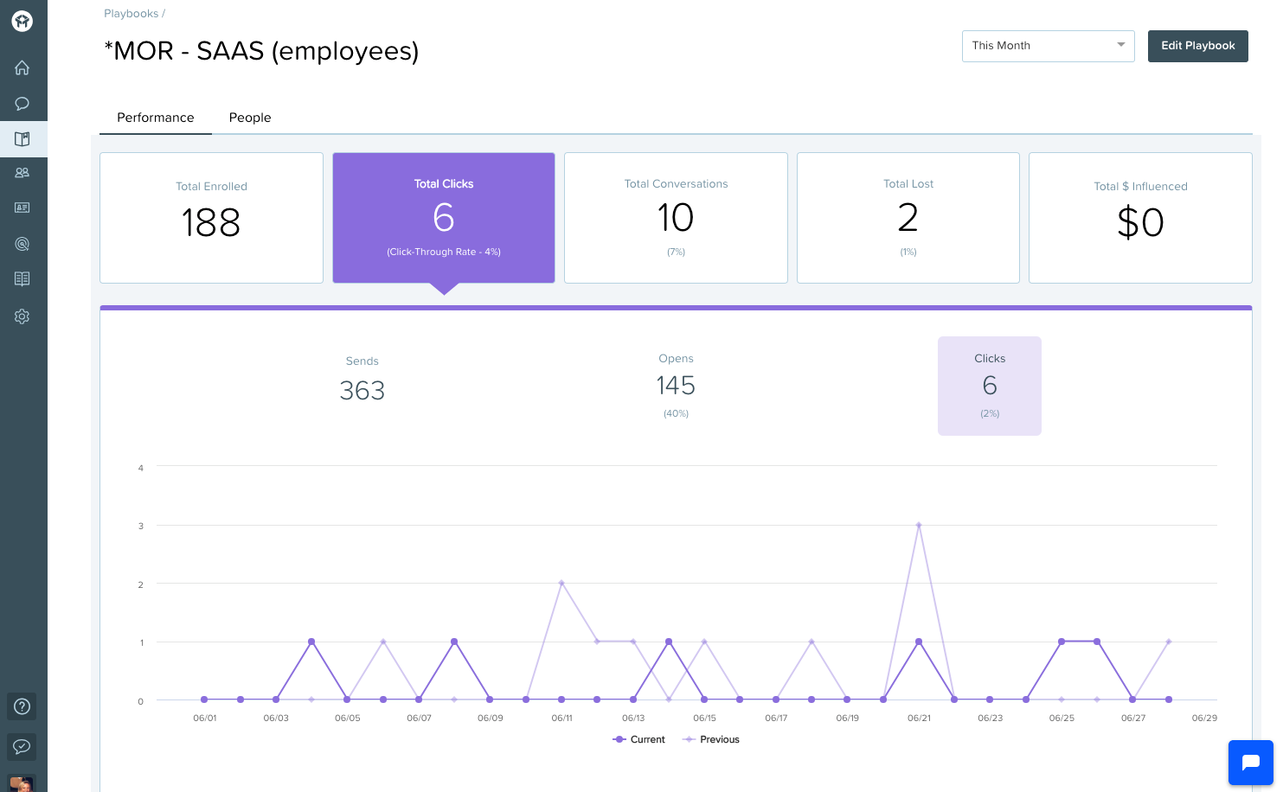The image size is (1283, 792).
Task: Toggle the Current series in chart legend
Action: point(639,739)
